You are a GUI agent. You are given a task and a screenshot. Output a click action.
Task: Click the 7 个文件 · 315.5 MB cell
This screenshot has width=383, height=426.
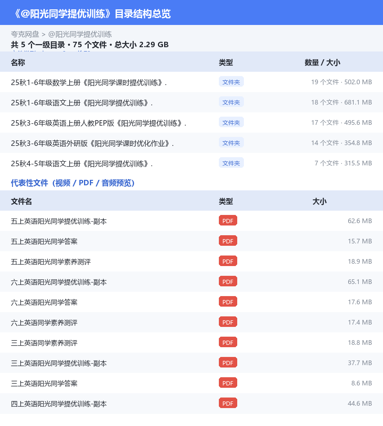point(343,163)
